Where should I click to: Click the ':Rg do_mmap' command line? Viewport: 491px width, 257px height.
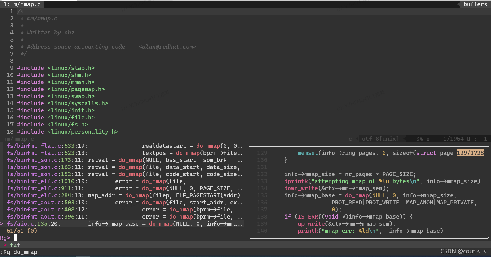19,252
